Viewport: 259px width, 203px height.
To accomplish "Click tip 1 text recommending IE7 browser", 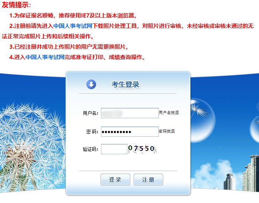I will tap(73, 16).
